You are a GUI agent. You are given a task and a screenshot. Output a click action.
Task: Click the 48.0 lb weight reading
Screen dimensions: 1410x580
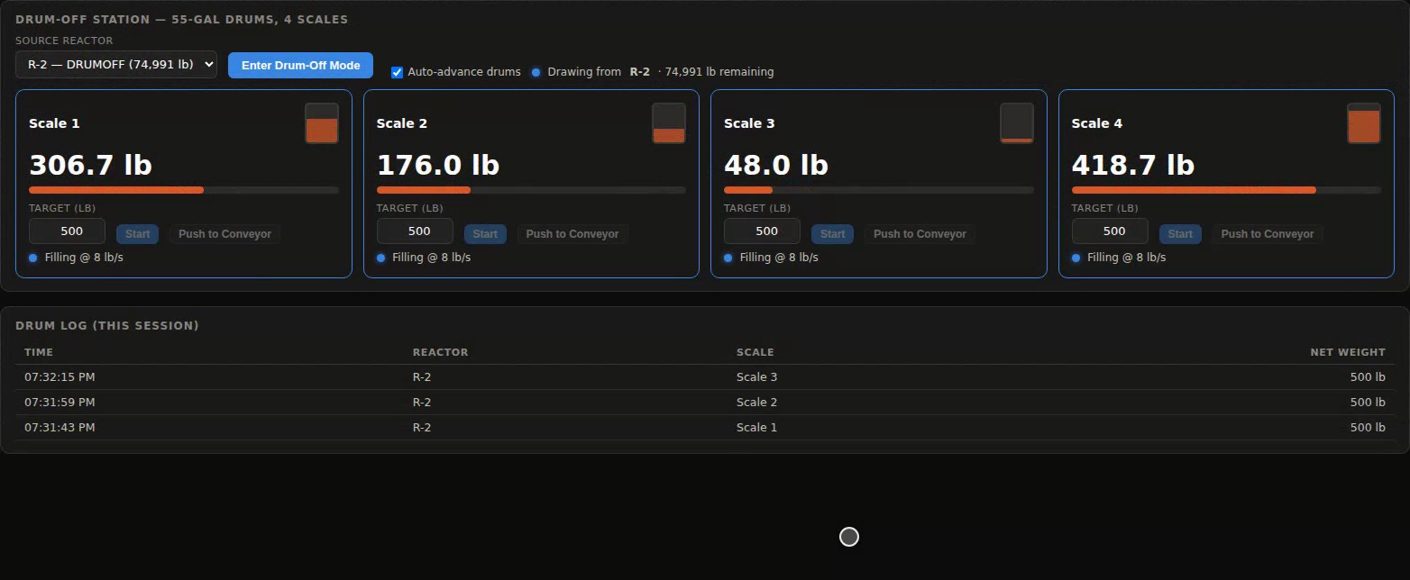pyautogui.click(x=776, y=166)
